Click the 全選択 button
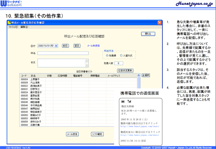The image size is (216, 149). [x=146, y=75]
